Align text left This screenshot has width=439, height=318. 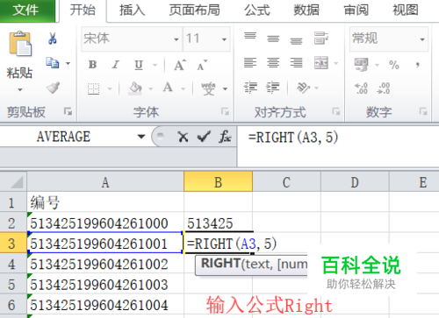250,63
